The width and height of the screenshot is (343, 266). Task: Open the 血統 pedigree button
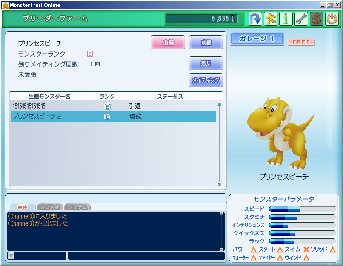(x=168, y=43)
